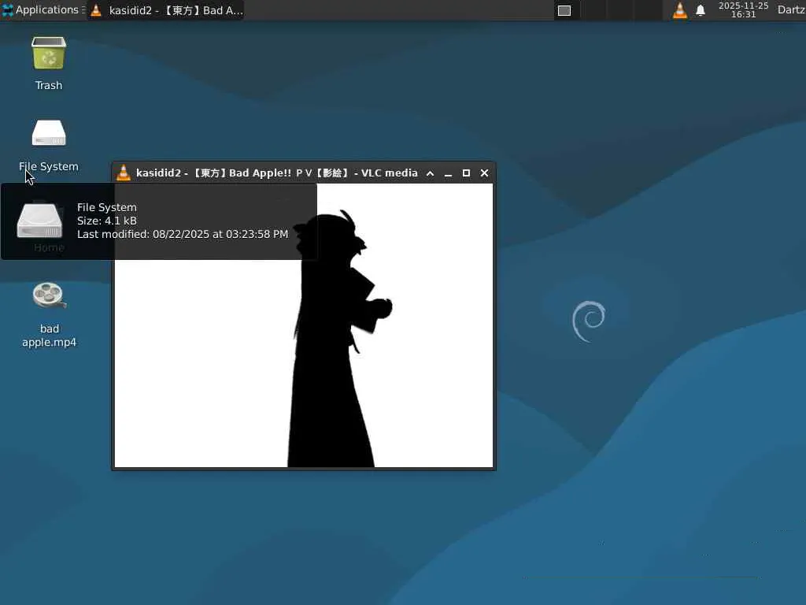Screen dimensions: 806x605
Task: Click the 2025-11-25 16:31 clock in the panel
Action: 743,9
